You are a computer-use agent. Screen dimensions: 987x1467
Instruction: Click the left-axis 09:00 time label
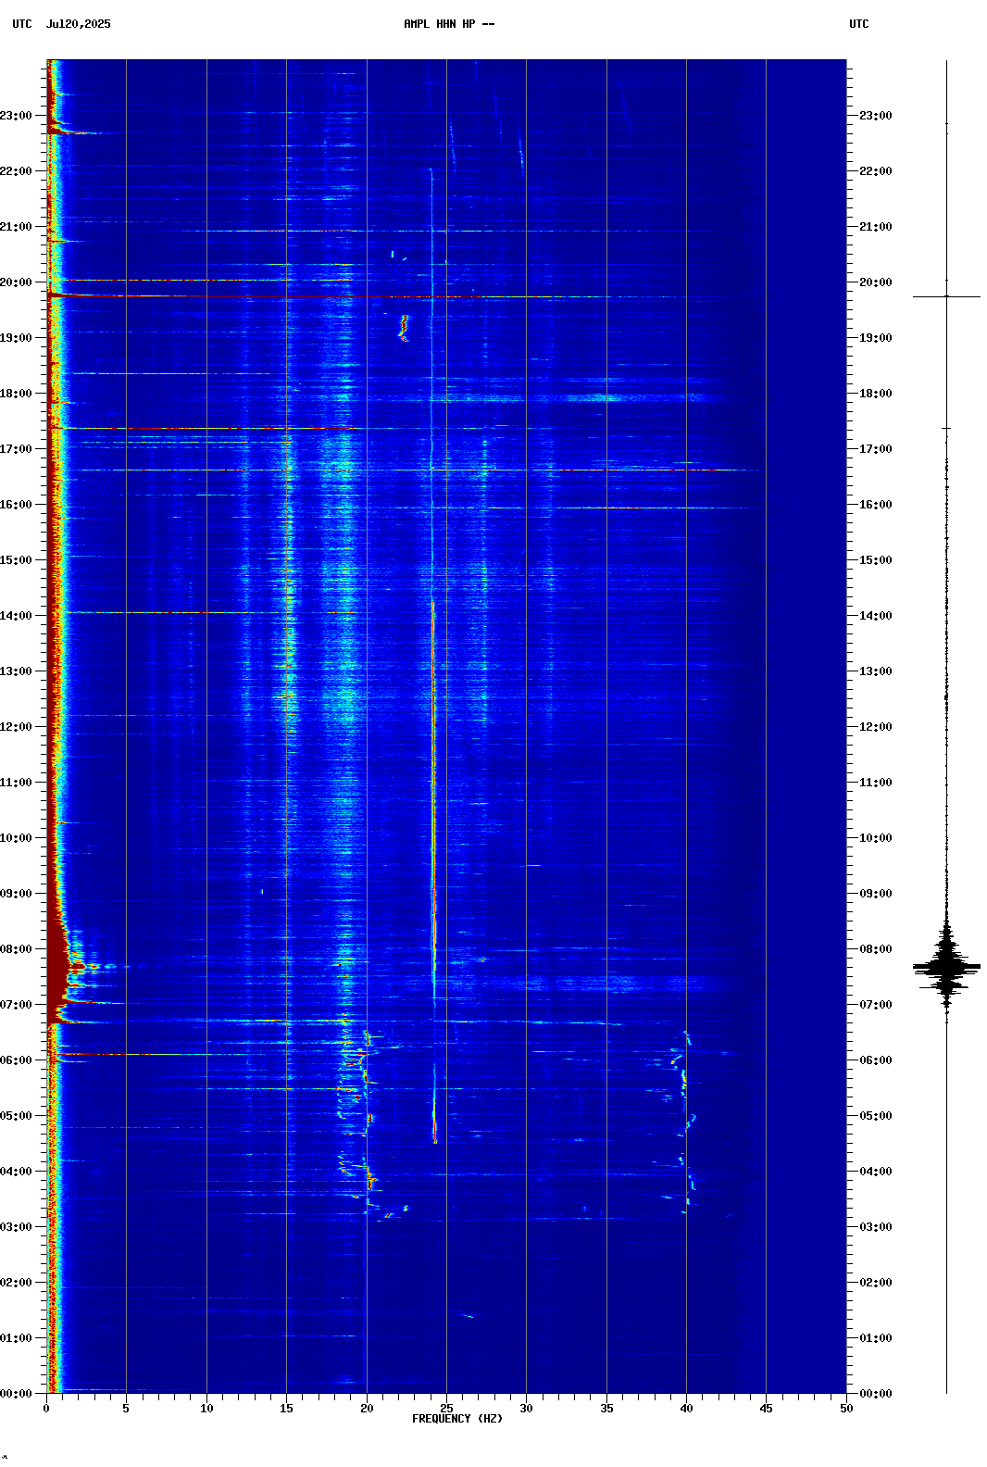17,894
